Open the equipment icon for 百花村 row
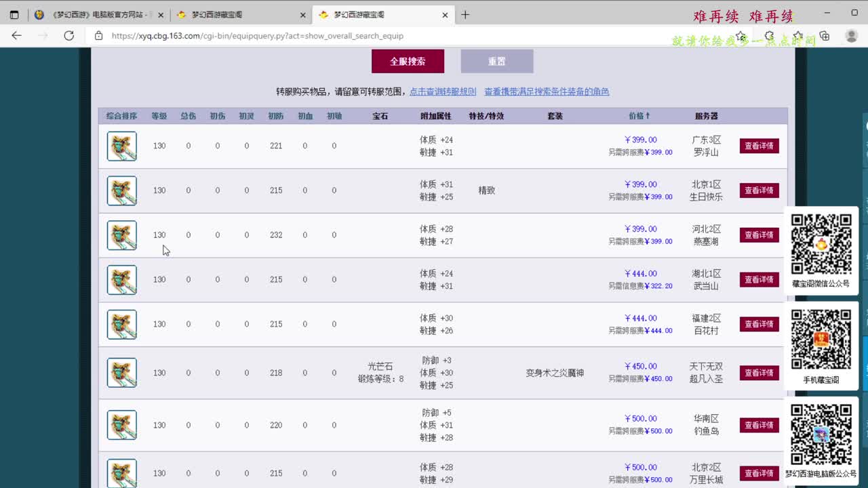Image resolution: width=868 pixels, height=488 pixels. coord(122,325)
